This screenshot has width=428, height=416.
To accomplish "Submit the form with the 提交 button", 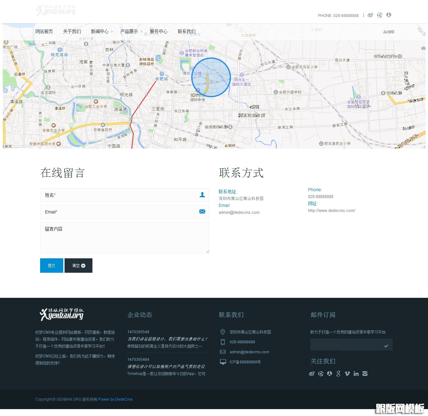I will click(51, 266).
